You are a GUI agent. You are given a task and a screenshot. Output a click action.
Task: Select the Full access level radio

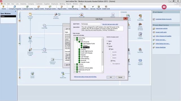coord(107,44)
